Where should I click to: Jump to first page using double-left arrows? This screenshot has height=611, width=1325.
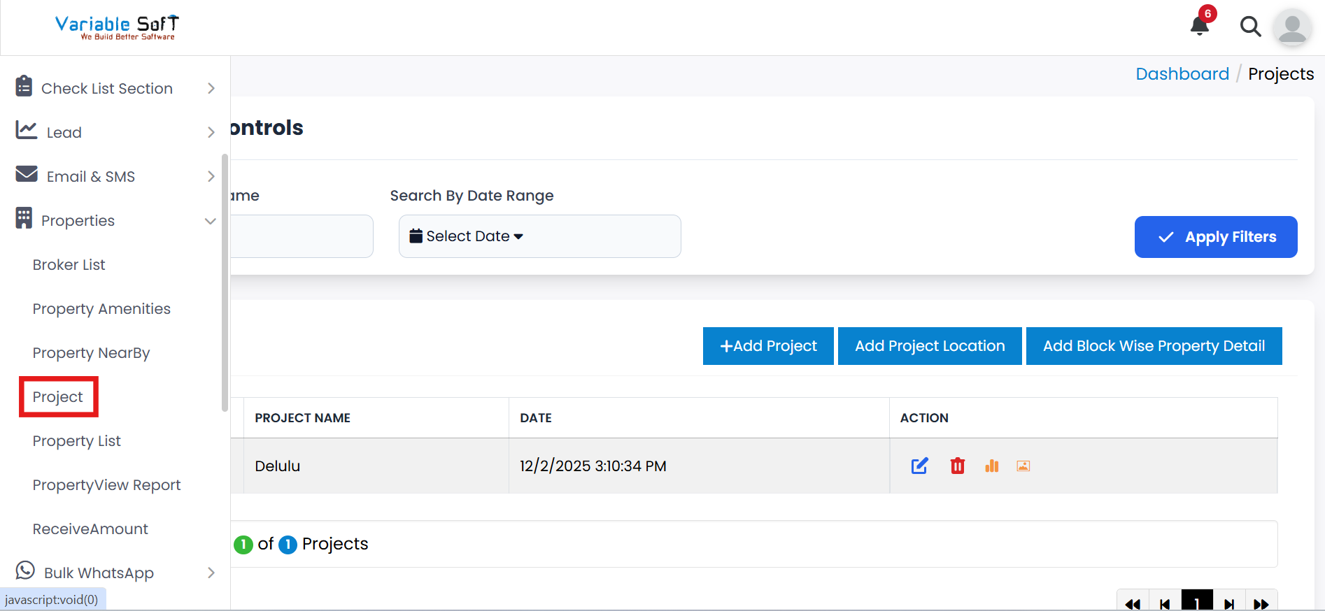1133,604
